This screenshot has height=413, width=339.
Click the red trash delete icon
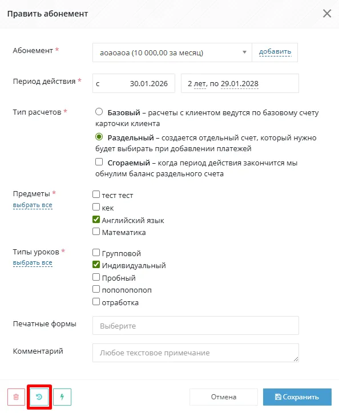click(x=16, y=396)
